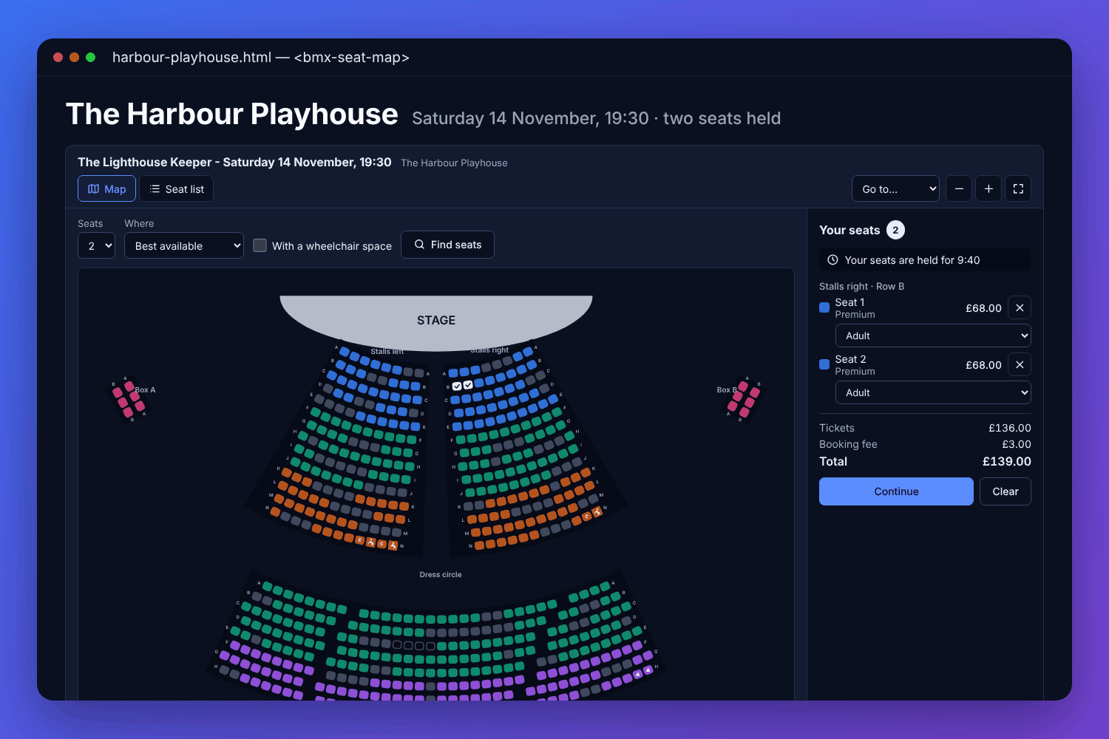Image resolution: width=1109 pixels, height=739 pixels.
Task: Zoom out of the seat map
Action: pyautogui.click(x=959, y=189)
